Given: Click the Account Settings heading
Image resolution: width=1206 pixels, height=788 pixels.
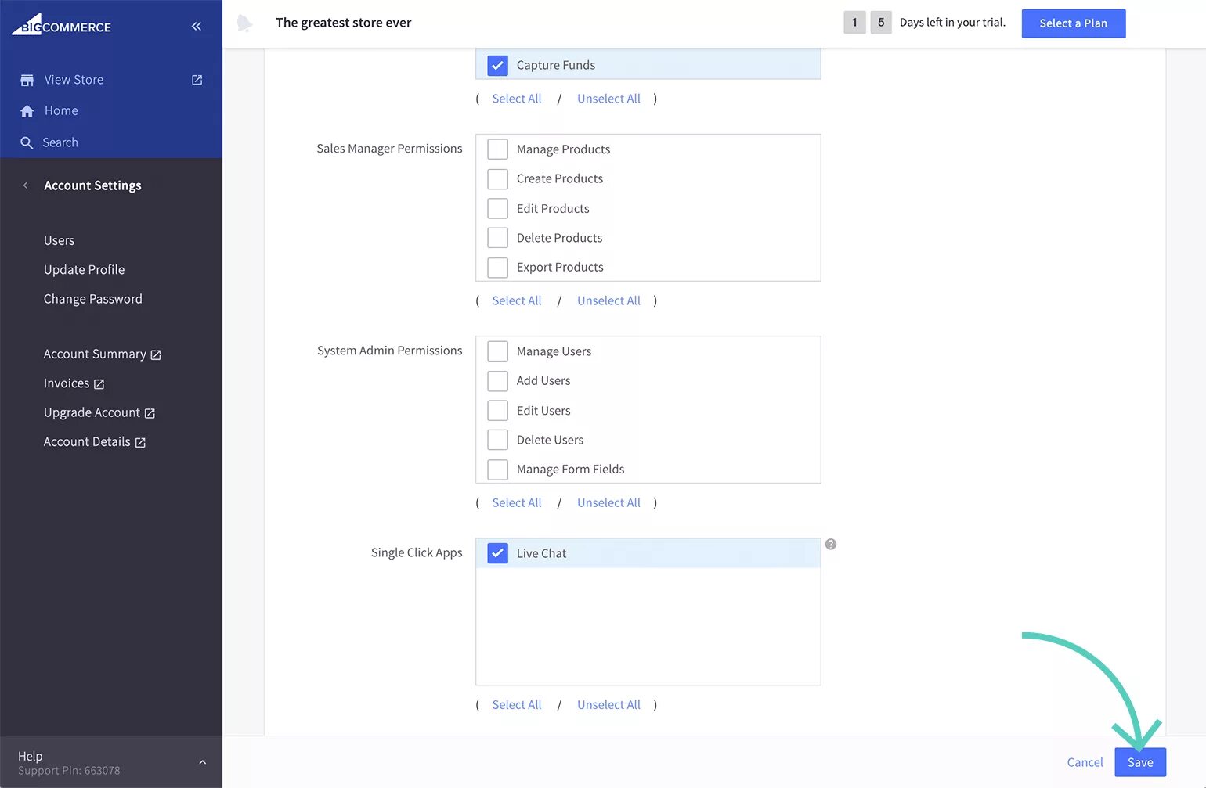Looking at the screenshot, I should coord(92,185).
